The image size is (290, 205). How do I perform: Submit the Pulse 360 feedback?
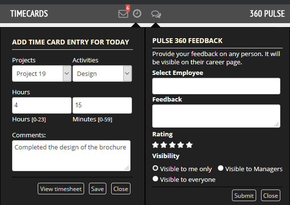pos(244,195)
